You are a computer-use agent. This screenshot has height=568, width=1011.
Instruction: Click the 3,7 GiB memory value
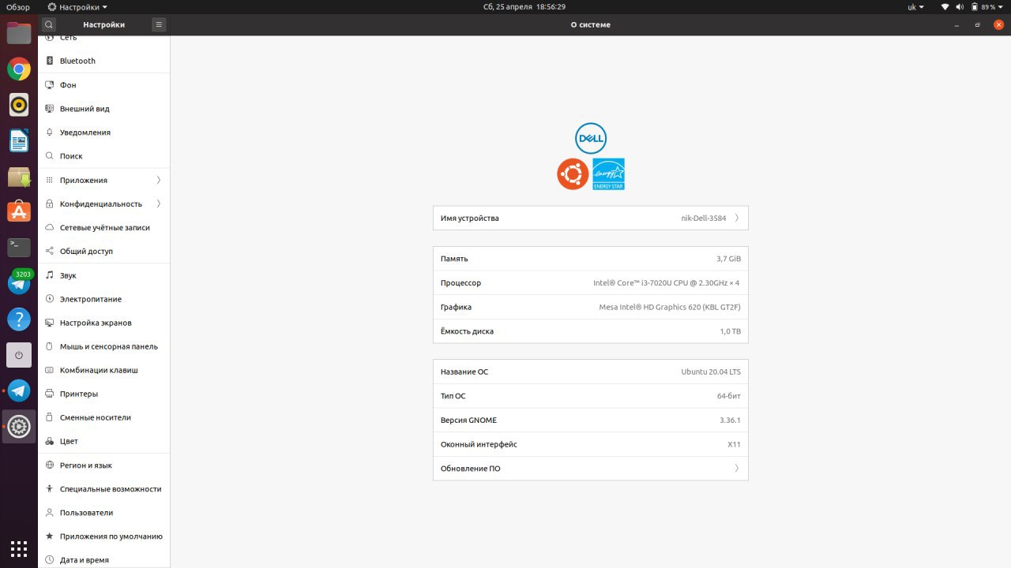point(728,259)
